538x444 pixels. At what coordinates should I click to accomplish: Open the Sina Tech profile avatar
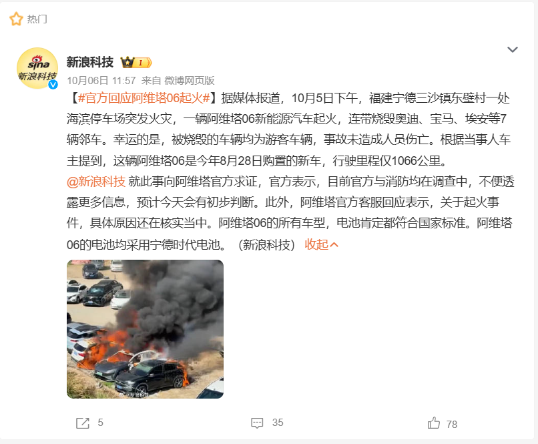37,68
